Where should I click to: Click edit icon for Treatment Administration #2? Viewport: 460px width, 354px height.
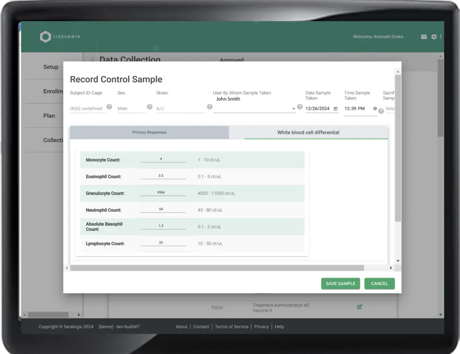click(359, 307)
